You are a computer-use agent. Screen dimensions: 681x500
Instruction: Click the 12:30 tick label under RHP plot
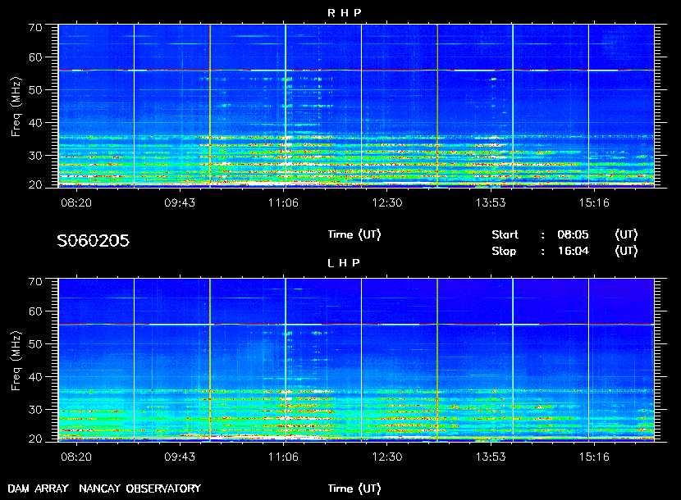(x=387, y=202)
